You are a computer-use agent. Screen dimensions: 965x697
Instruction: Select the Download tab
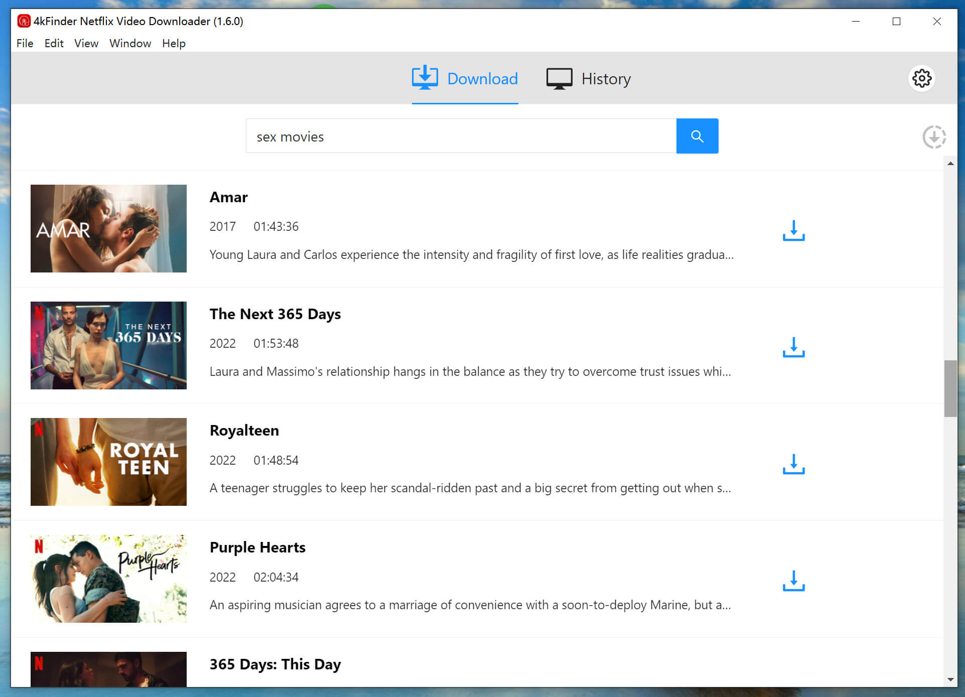(465, 78)
